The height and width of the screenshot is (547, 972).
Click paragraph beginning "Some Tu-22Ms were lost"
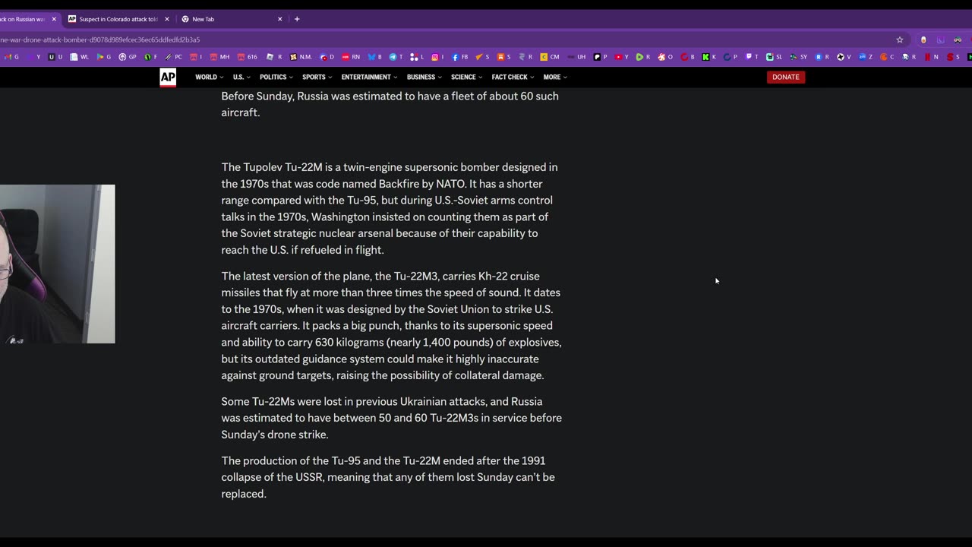tap(391, 418)
